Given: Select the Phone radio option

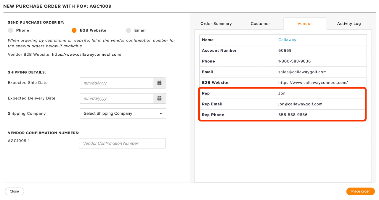Looking at the screenshot, I should 11,30.
